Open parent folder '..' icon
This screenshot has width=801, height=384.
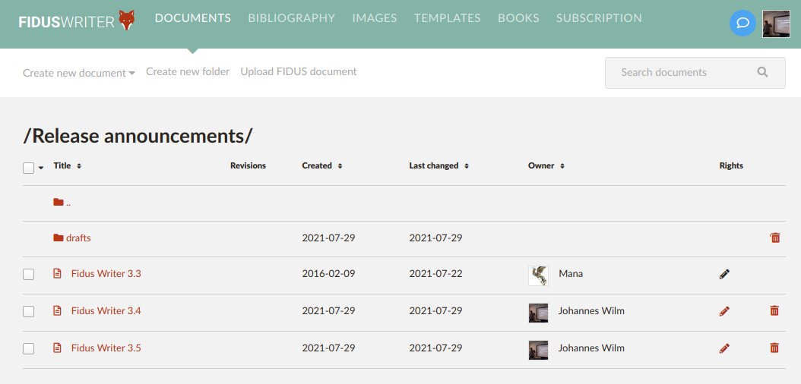point(59,203)
